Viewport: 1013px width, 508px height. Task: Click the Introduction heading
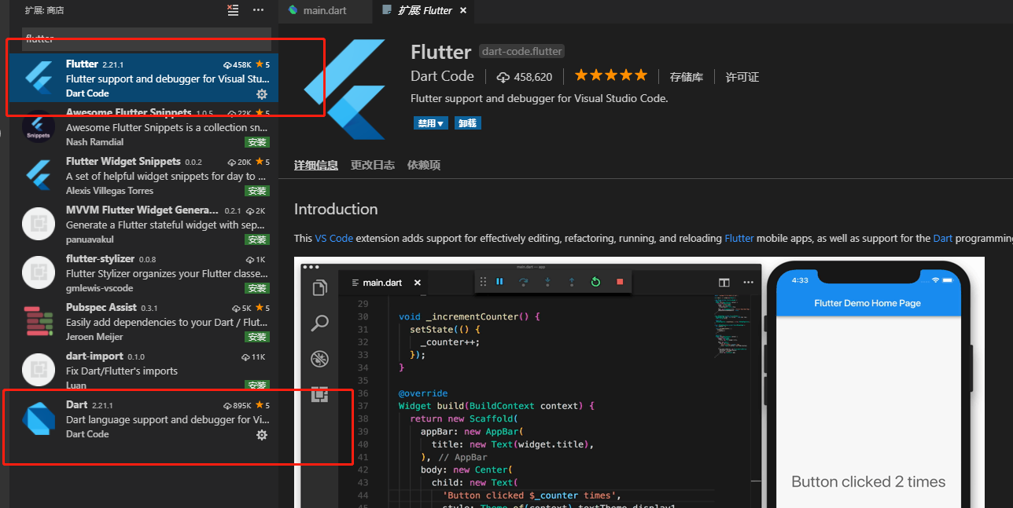point(336,209)
